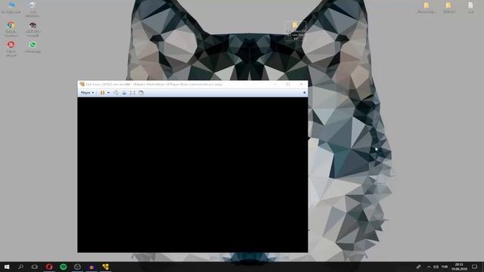
Task: Select the red Opera desktop shortcut
Action: tap(11, 48)
